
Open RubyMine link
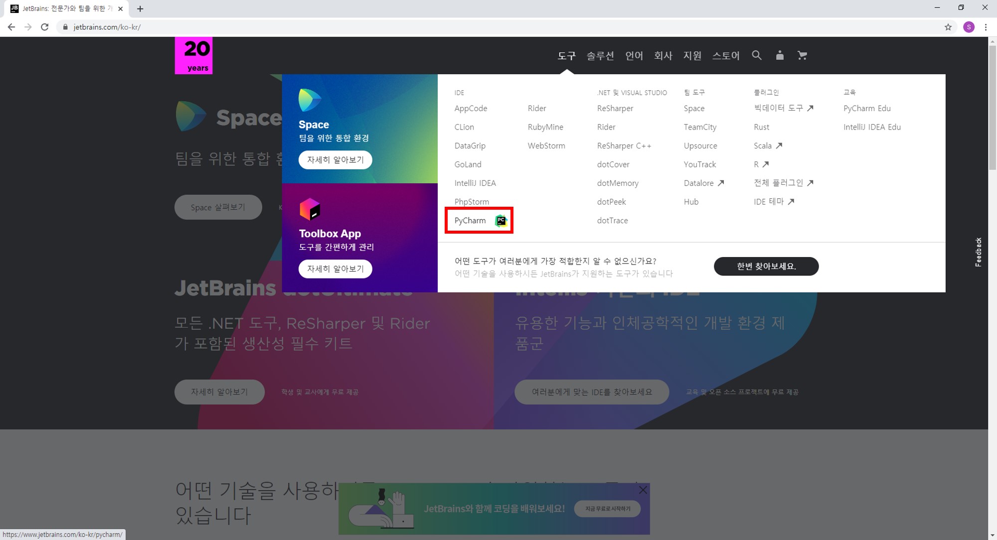point(545,127)
